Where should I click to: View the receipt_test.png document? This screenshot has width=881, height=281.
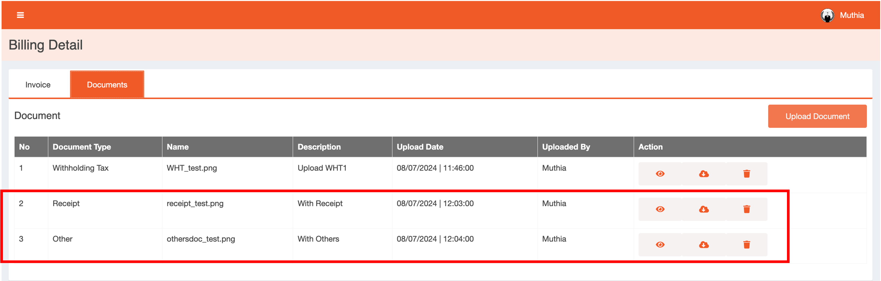(660, 209)
